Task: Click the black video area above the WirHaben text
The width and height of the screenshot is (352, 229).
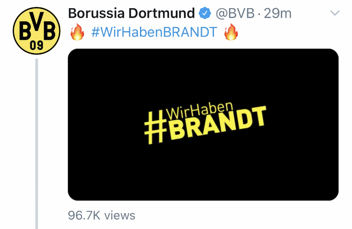Action: click(203, 74)
